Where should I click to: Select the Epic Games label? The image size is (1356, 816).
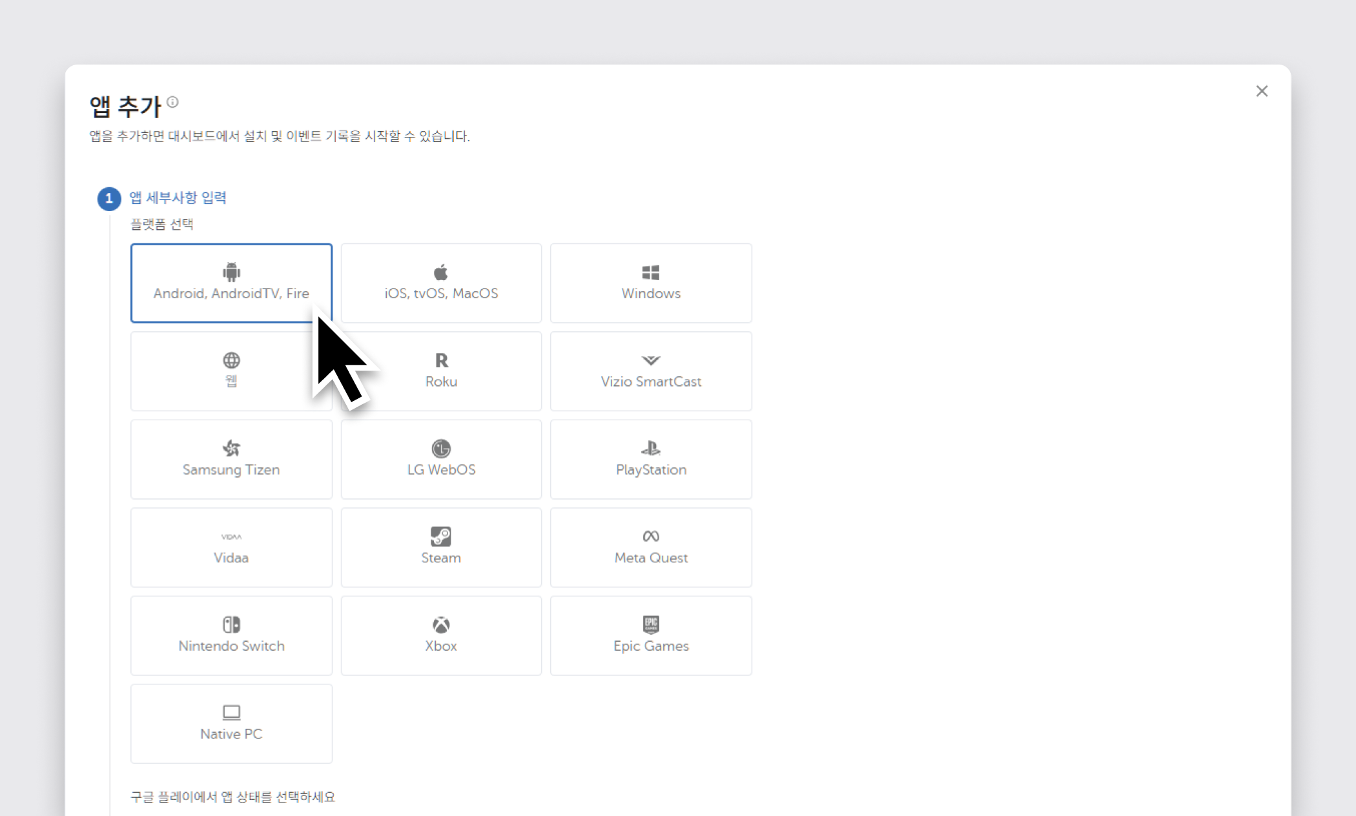pos(651,646)
